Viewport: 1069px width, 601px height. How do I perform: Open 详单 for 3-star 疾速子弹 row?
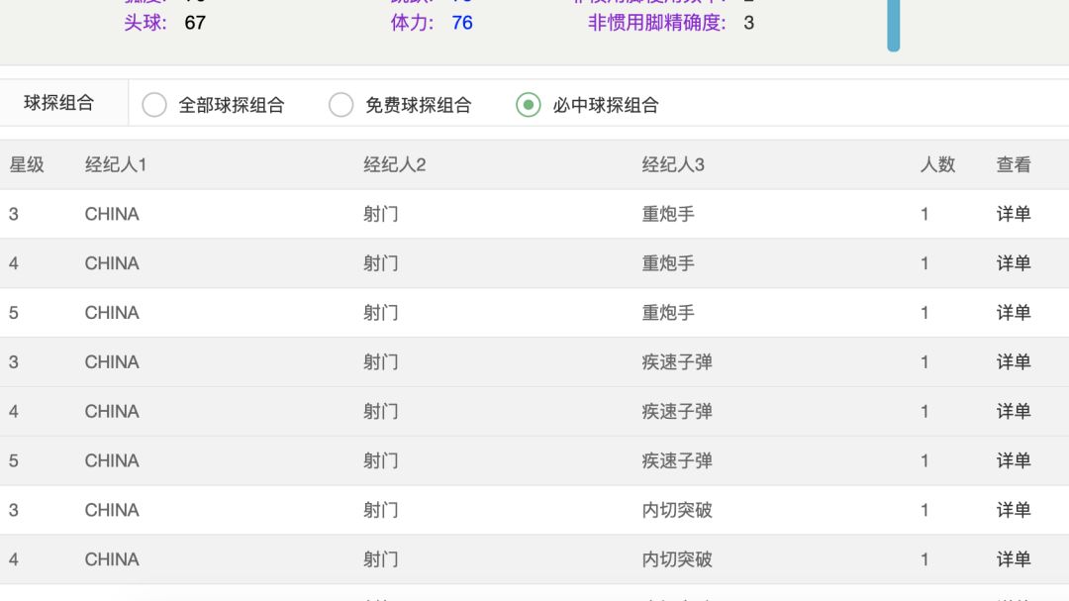[x=1014, y=362]
